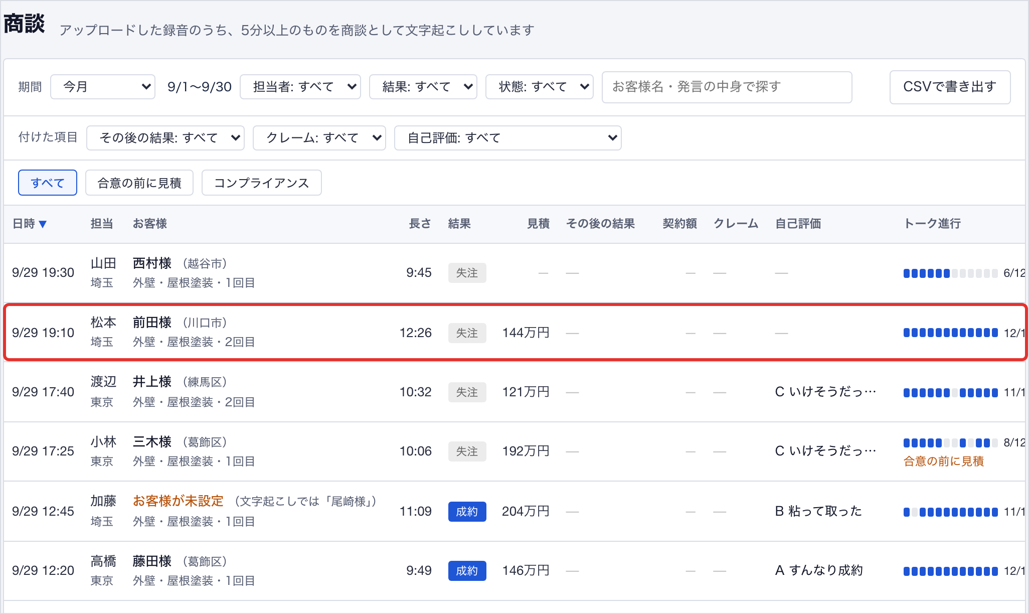Open the 状態: すべて dropdown
This screenshot has width=1029, height=614.
540,87
